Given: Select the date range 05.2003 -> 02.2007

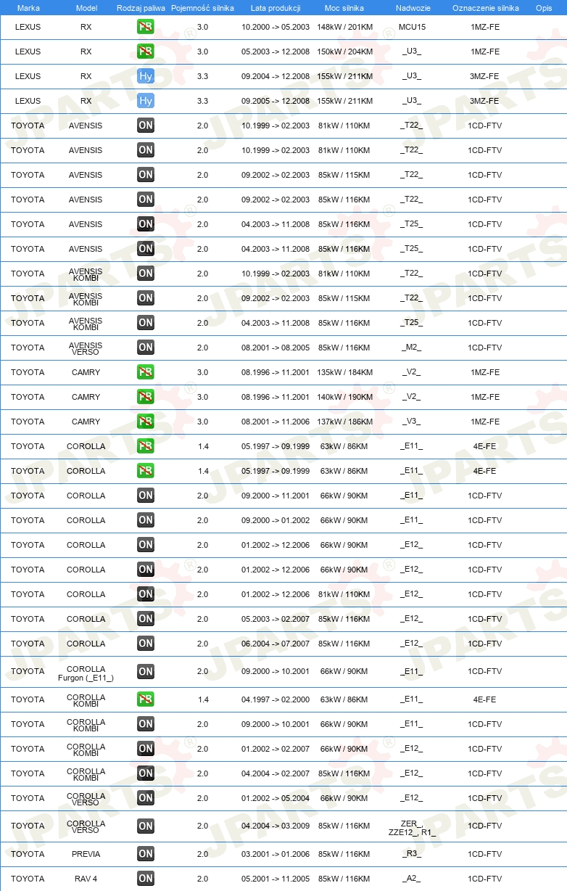Looking at the screenshot, I should click(x=276, y=619).
